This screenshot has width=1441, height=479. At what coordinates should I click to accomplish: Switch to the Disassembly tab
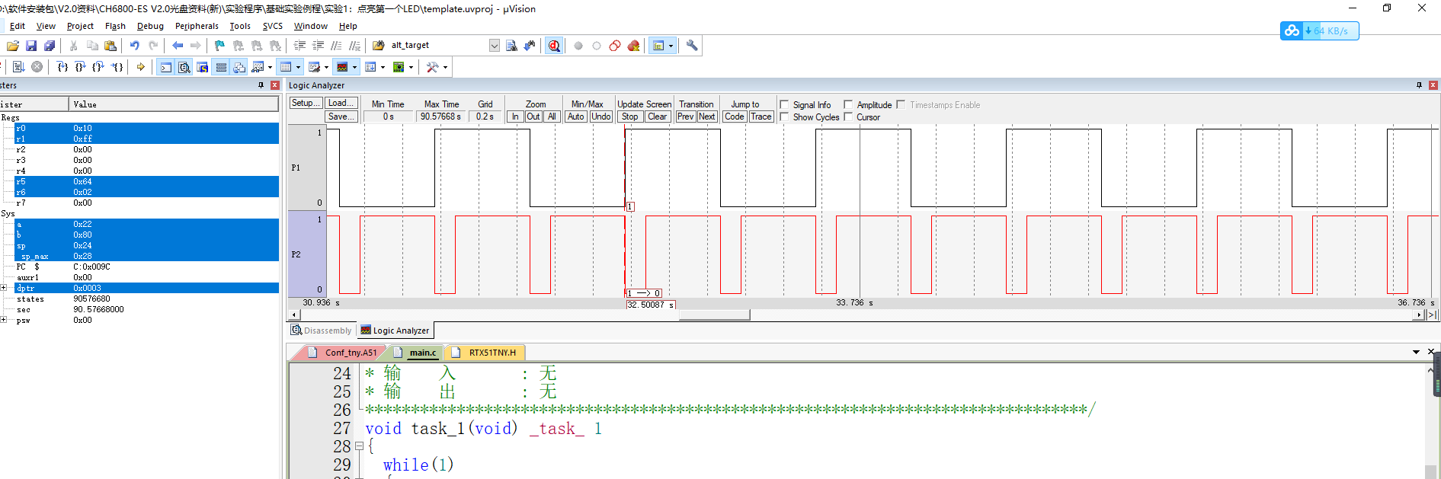click(x=322, y=331)
